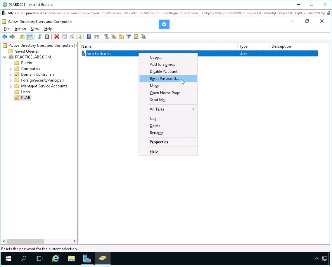Choose Copy... in the context menu

(168, 57)
